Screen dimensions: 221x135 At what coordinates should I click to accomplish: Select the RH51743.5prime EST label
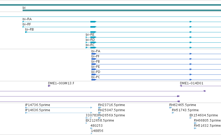pyautogui.click(x=185, y=110)
